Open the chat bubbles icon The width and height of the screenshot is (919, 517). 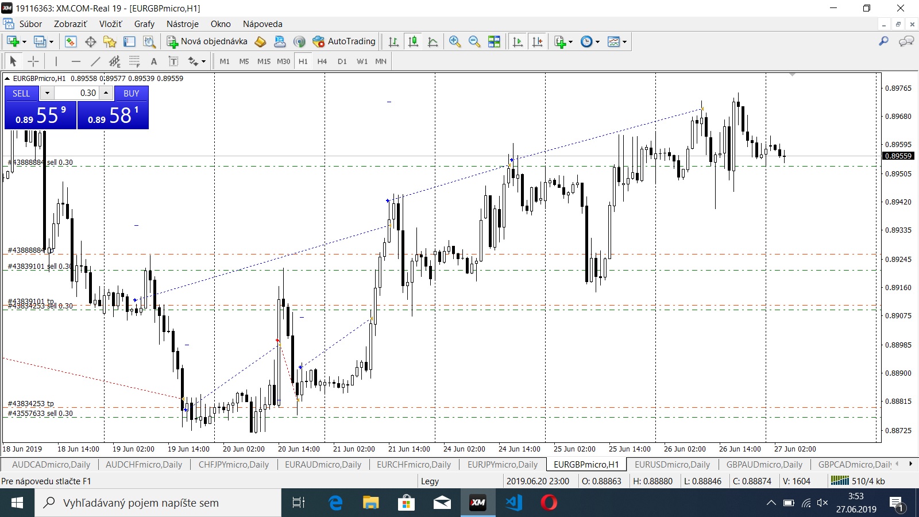pyautogui.click(x=906, y=41)
